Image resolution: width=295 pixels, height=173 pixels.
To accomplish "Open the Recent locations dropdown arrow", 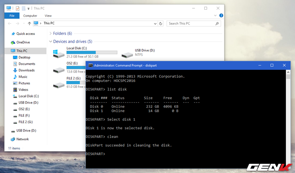I will [x=24, y=23].
